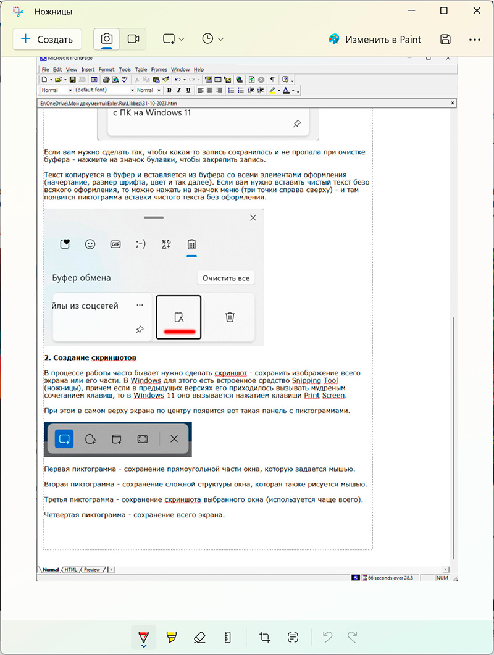This screenshot has height=655, width=494.
Task: Click the HTML tab in captured FrontPage
Action: [x=71, y=570]
